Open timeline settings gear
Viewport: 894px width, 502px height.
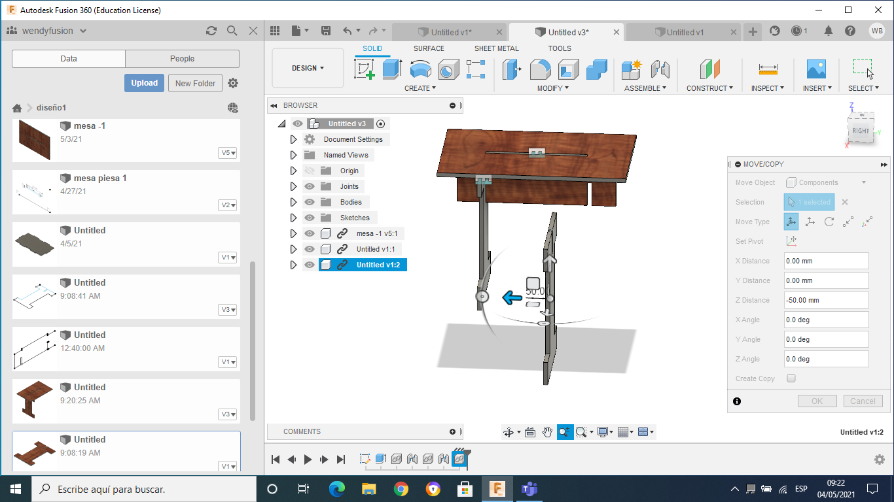click(880, 460)
